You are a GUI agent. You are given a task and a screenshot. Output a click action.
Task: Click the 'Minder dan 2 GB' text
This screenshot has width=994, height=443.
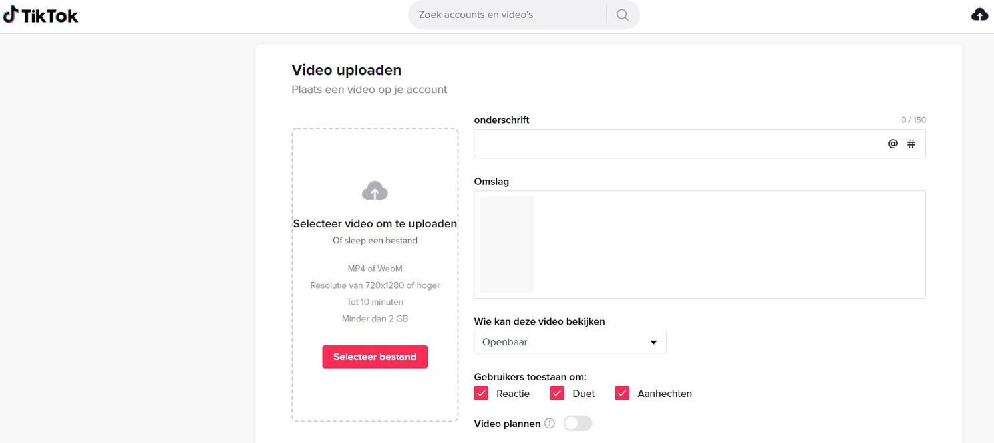point(375,319)
